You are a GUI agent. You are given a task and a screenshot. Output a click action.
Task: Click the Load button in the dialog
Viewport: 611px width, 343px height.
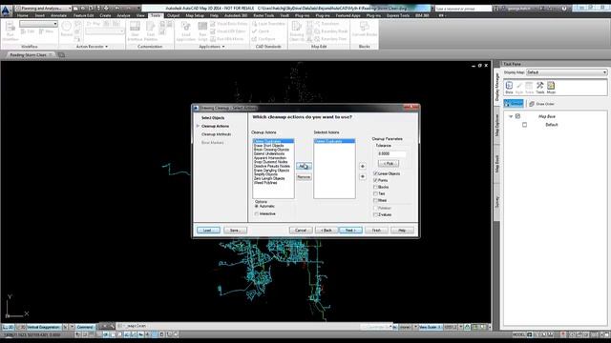(x=208, y=231)
